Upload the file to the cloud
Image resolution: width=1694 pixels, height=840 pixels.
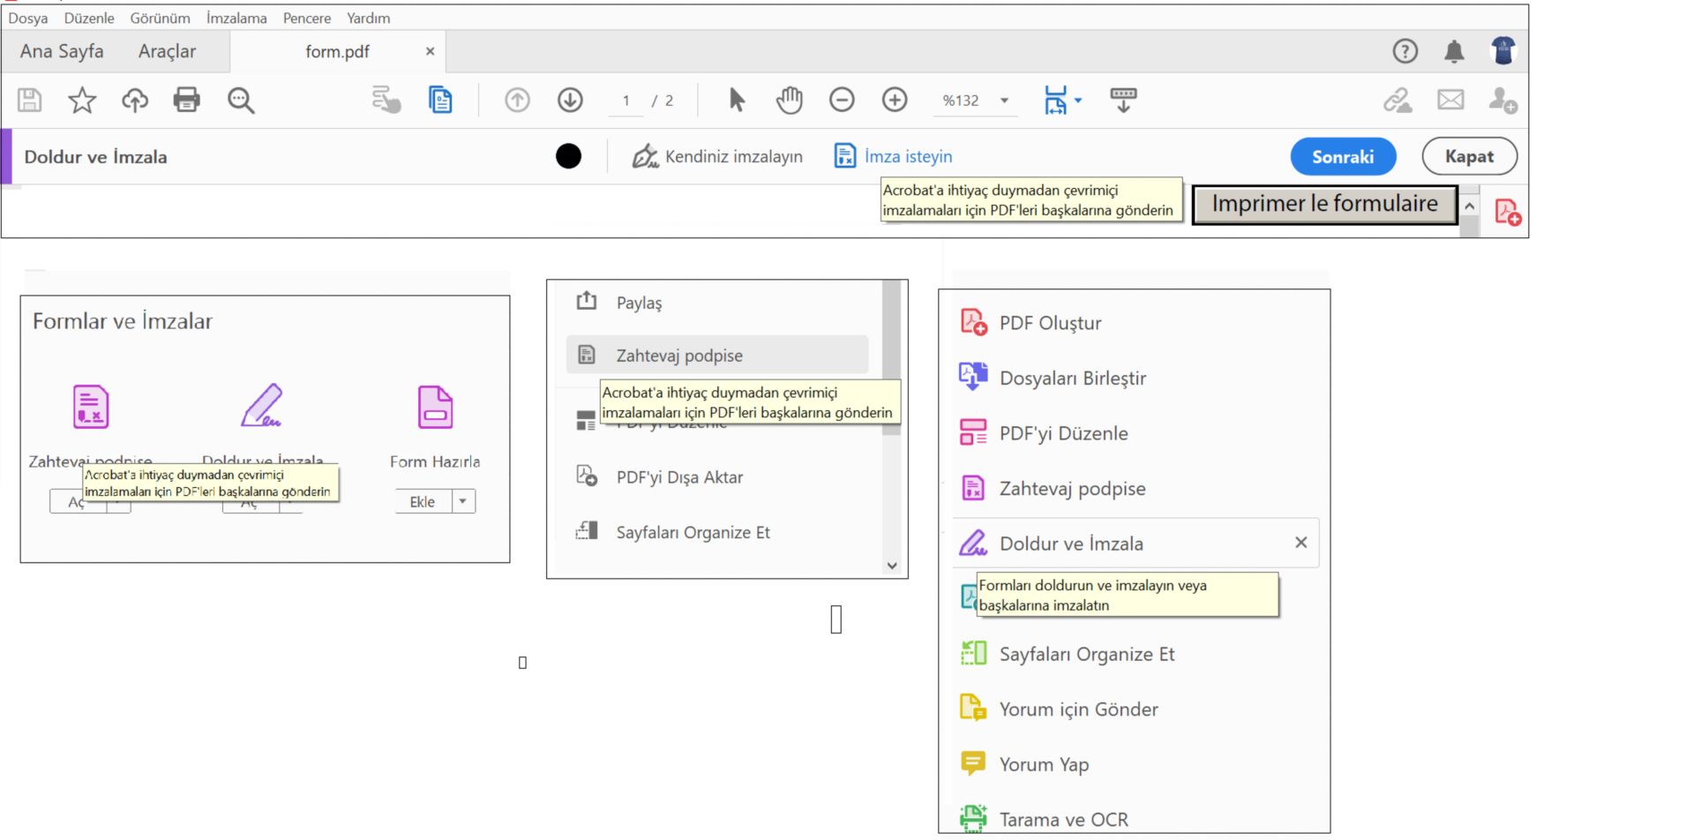(134, 100)
